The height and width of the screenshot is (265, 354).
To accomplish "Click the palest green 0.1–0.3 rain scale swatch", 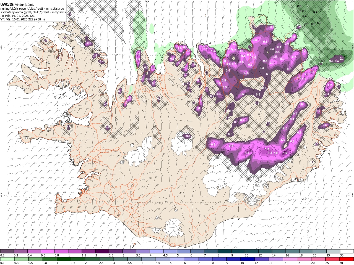I will (x=7, y=259).
